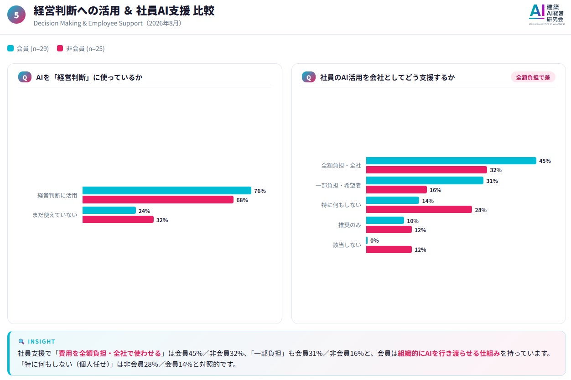The height and width of the screenshot is (380, 571).
Task: Click the highlighted text 組織的にAIを行き渡らせる仕組み
Action: pos(449,354)
